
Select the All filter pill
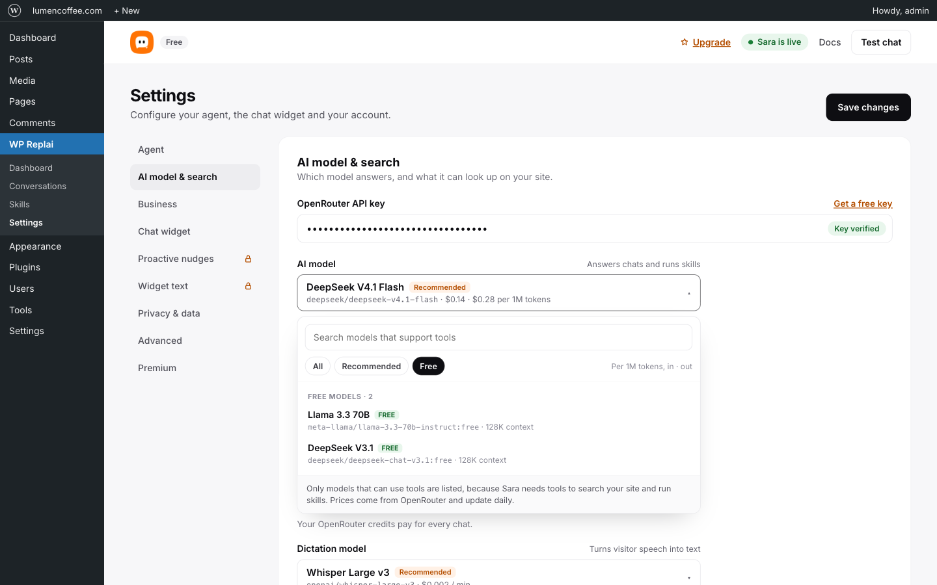click(318, 366)
